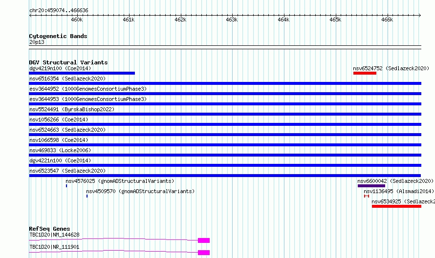Open the TBC1D20|NR_111901 gene label
435x258 pixels.
click(x=54, y=247)
